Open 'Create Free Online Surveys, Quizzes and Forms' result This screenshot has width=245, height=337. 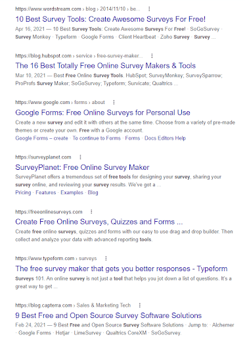point(99,222)
